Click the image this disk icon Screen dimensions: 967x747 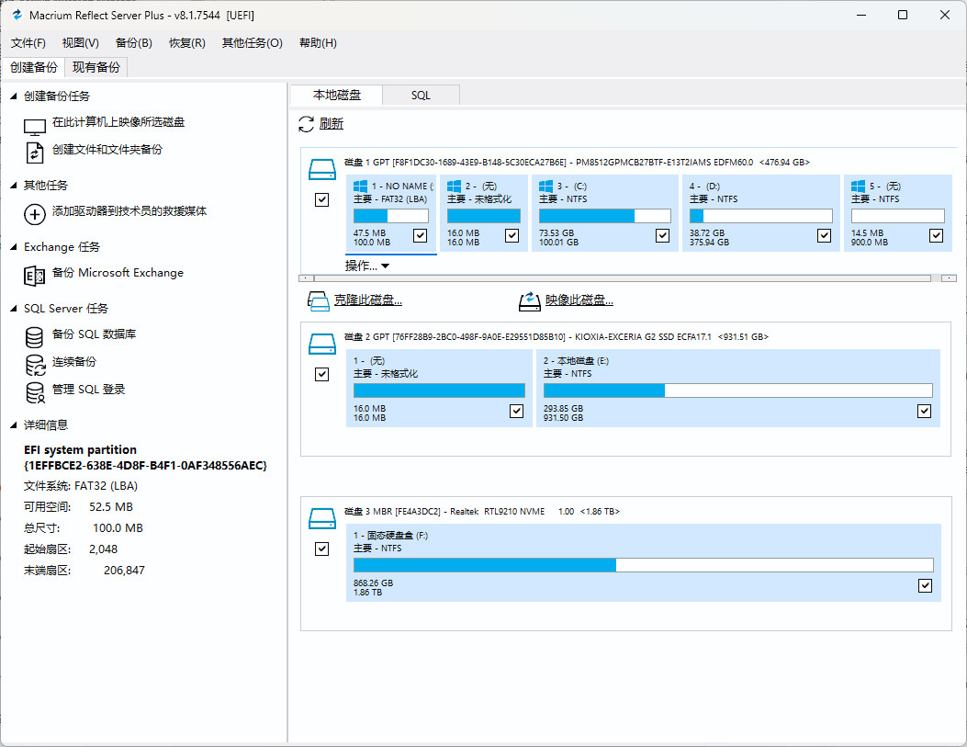[530, 301]
